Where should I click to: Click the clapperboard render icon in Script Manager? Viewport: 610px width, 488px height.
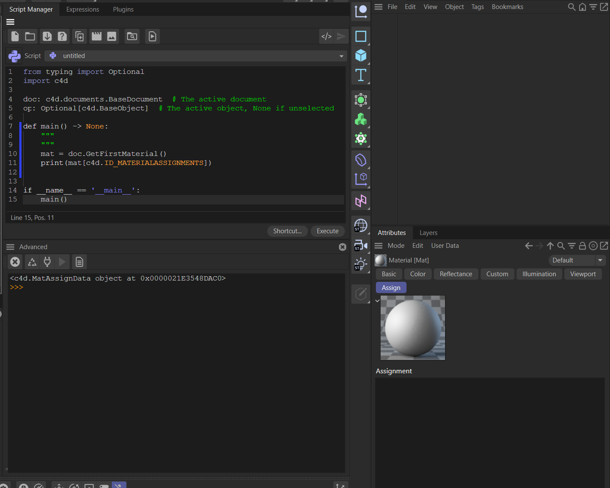(97, 37)
